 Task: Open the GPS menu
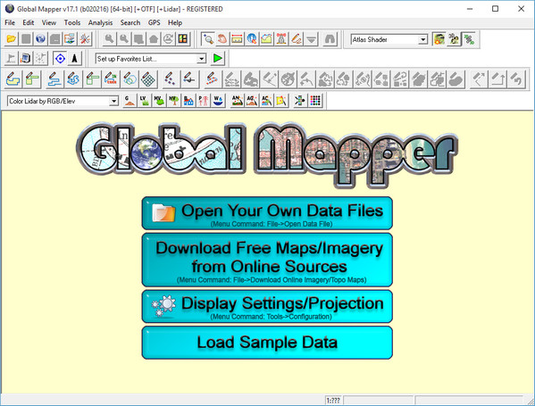coord(155,22)
